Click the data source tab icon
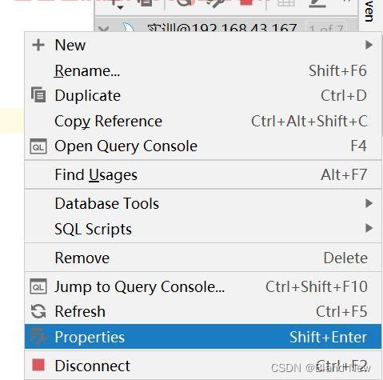 tap(129, 28)
